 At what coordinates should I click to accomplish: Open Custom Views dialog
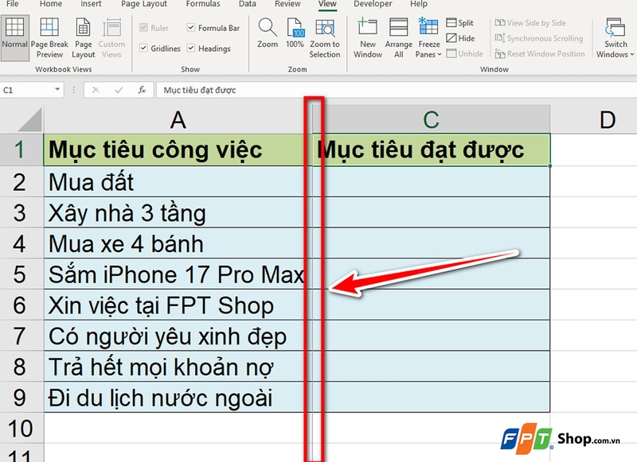[x=111, y=37]
